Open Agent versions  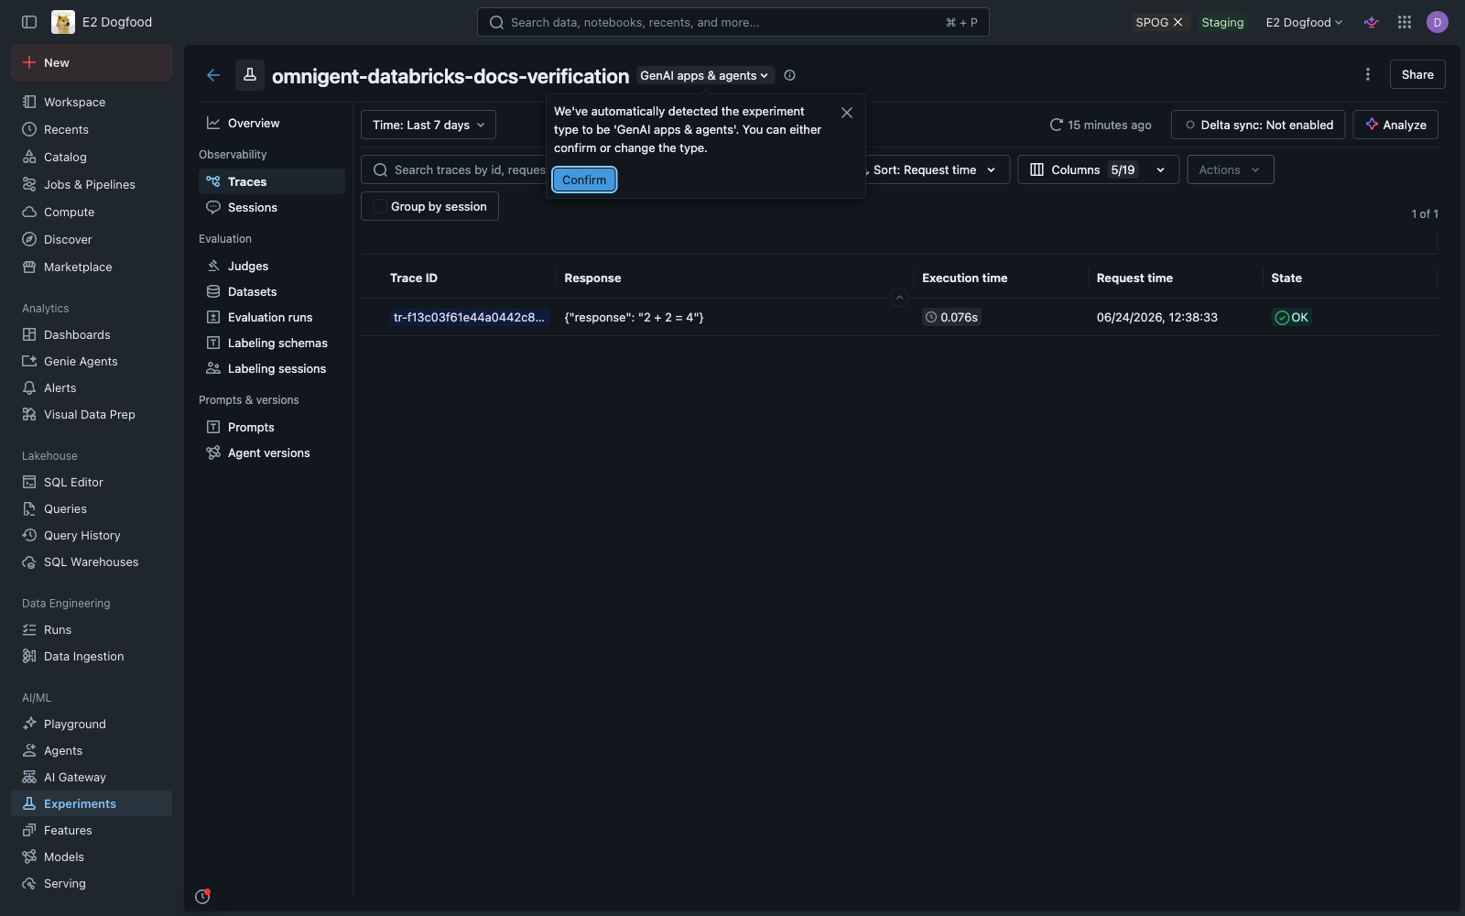[272, 453]
